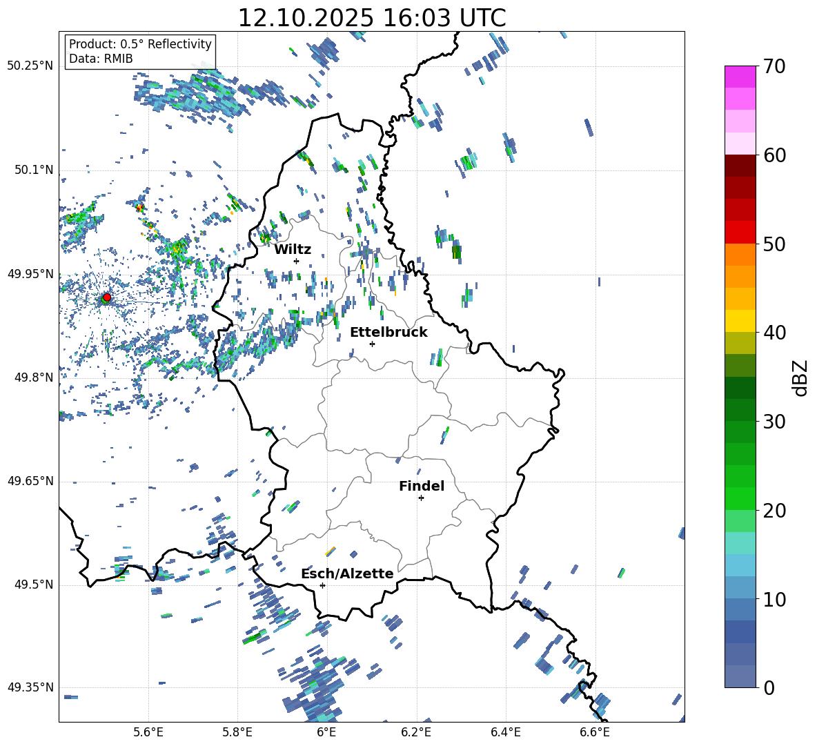Click the Findel station cross marker

pyautogui.click(x=421, y=498)
